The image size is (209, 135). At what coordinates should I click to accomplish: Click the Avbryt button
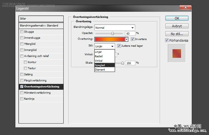click(177, 26)
